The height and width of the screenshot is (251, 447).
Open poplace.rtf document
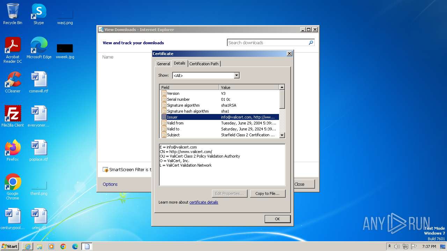point(39,151)
